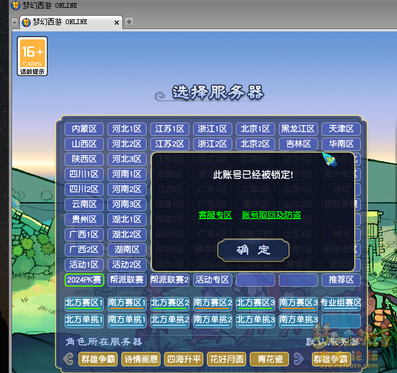Click the game logo icon in title bar
Viewport: 397px width, 373px height.
click(x=16, y=5)
